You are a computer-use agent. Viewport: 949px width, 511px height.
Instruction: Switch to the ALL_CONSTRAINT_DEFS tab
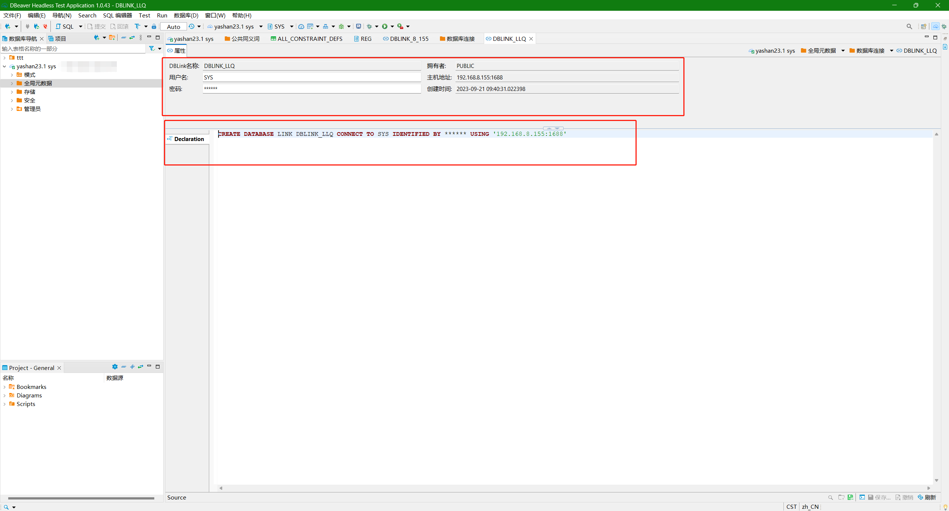[x=306, y=39]
